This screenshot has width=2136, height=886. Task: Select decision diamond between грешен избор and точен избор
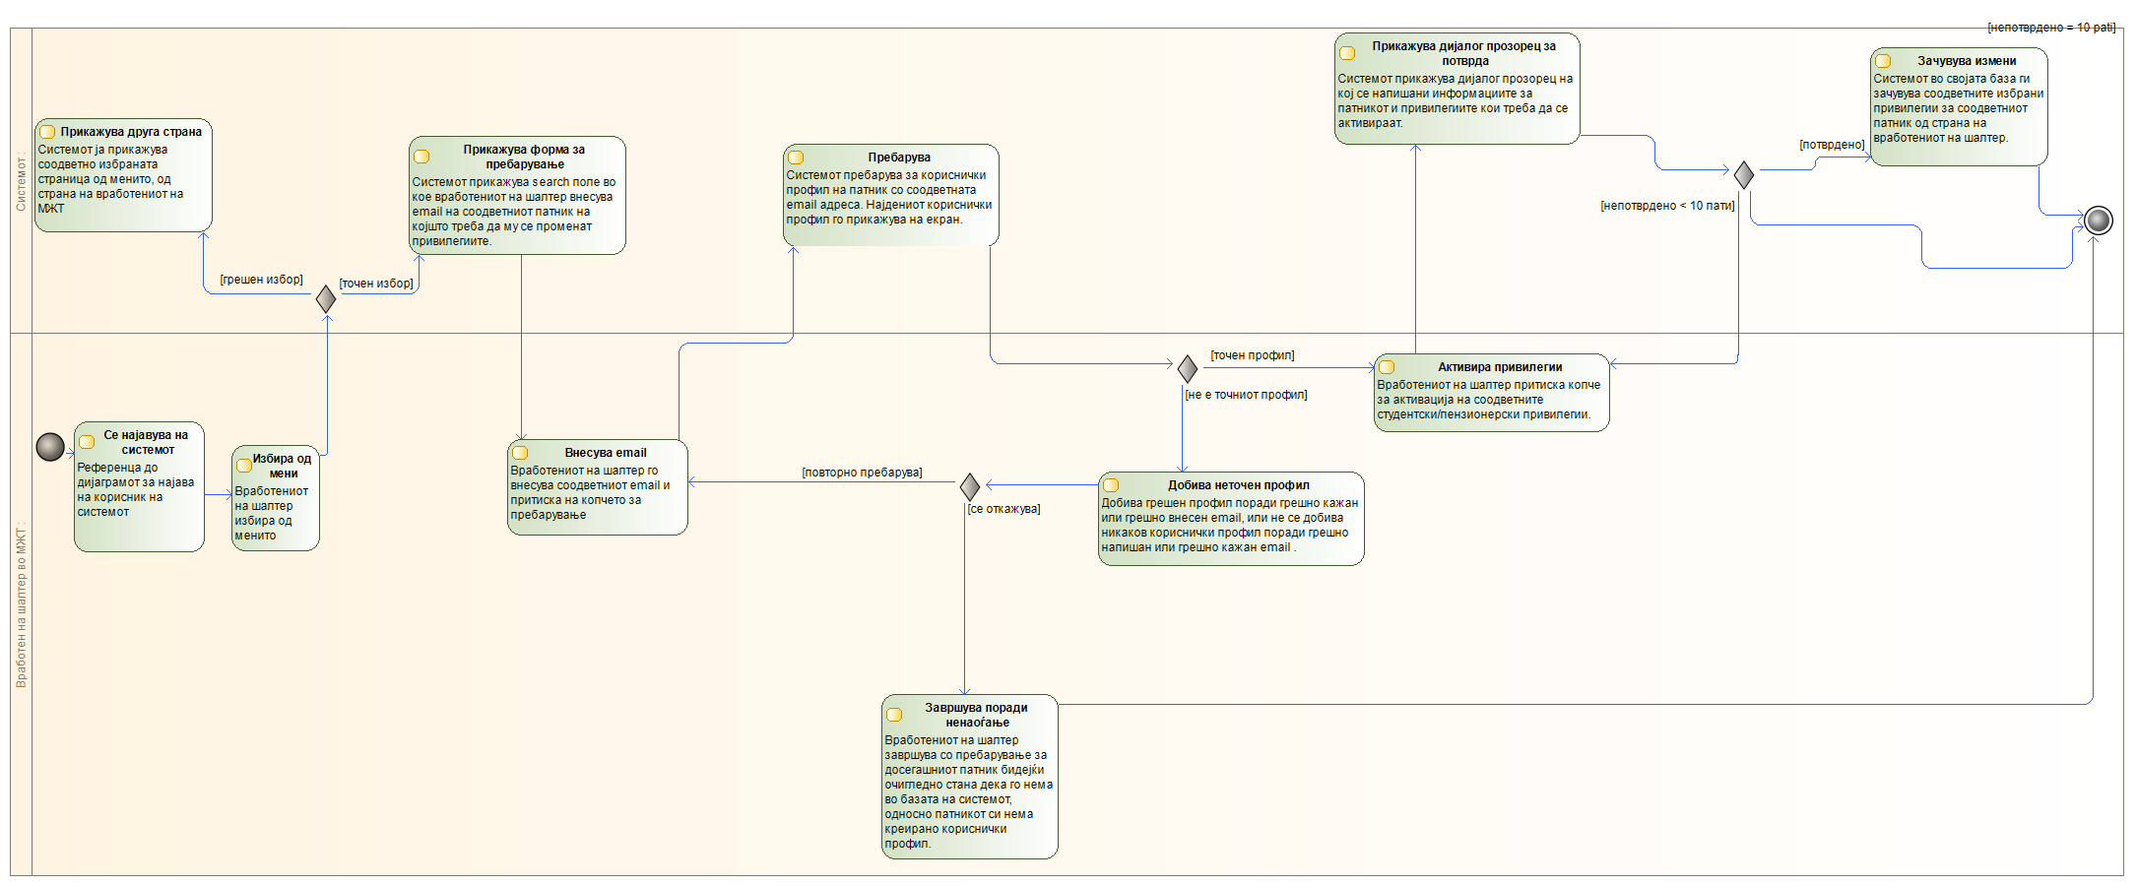(x=326, y=299)
